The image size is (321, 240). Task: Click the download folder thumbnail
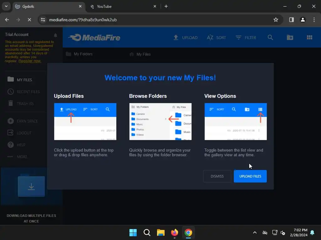[31, 186]
